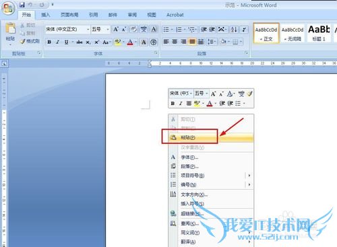The image size is (337, 247).
Task: Click the format painter brush on the mini toolbar
Action: click(x=250, y=94)
